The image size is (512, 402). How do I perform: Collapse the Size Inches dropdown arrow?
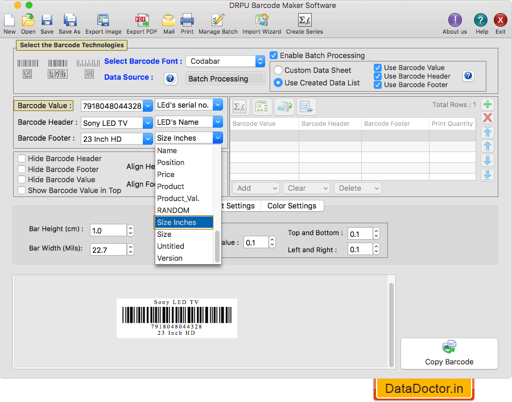[218, 138]
